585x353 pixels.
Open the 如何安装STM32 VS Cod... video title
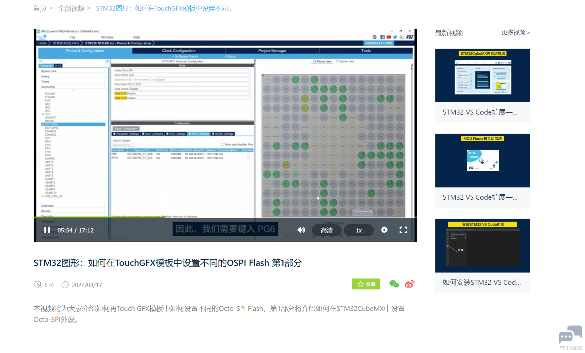(x=482, y=282)
